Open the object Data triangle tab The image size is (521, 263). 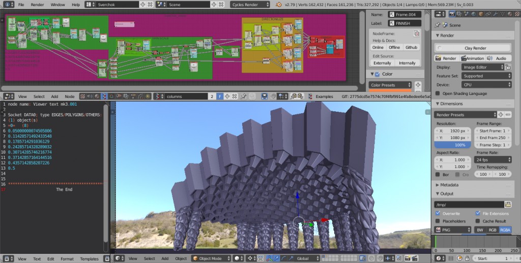503,14
